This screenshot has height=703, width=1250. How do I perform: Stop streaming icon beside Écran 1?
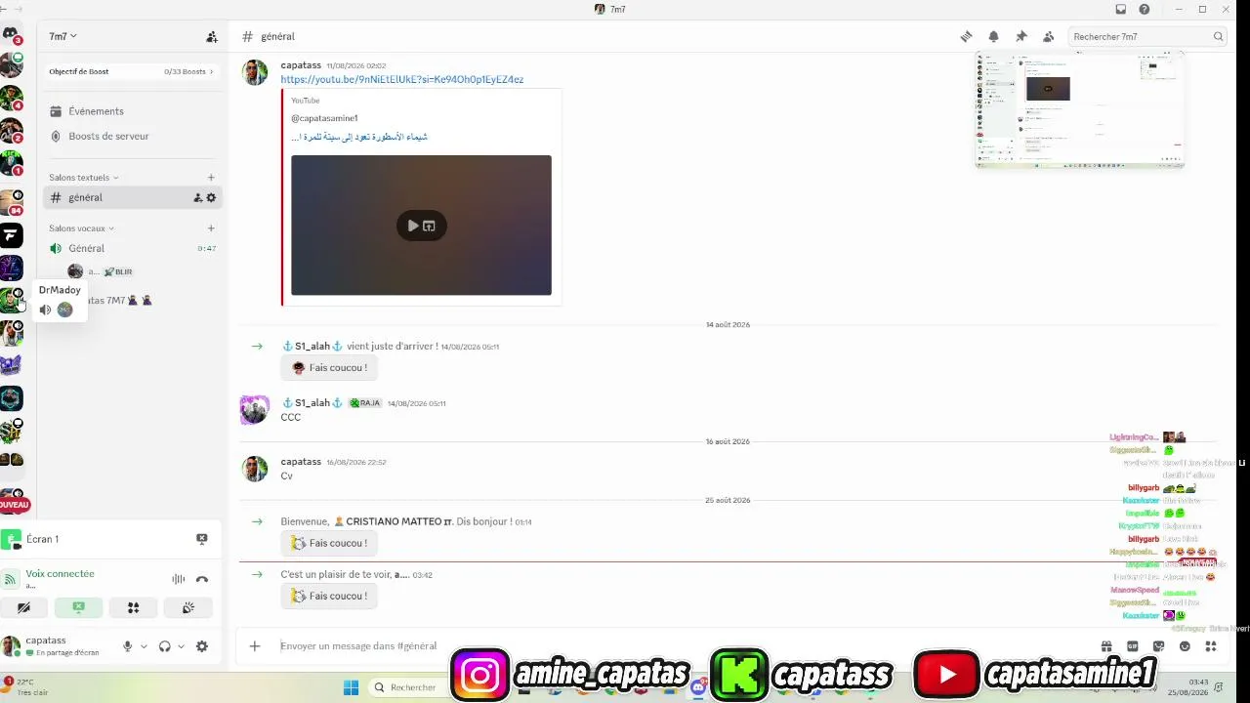(x=202, y=539)
